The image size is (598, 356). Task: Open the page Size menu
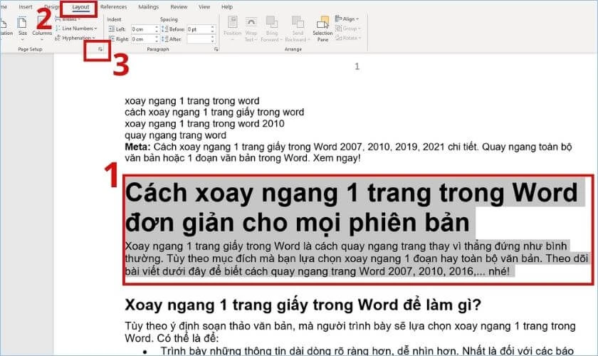point(23,28)
